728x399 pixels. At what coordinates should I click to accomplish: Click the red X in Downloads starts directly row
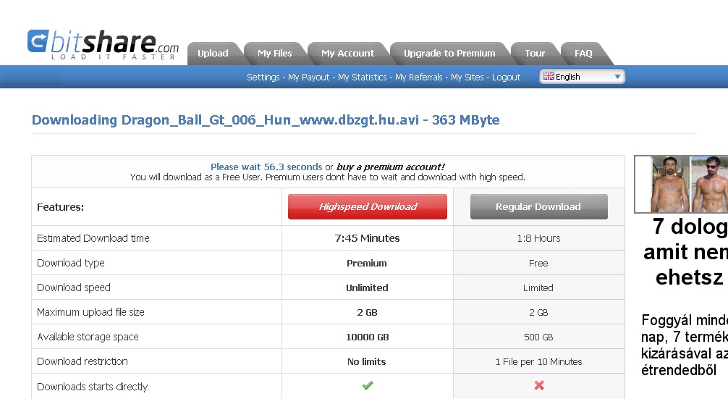538,385
